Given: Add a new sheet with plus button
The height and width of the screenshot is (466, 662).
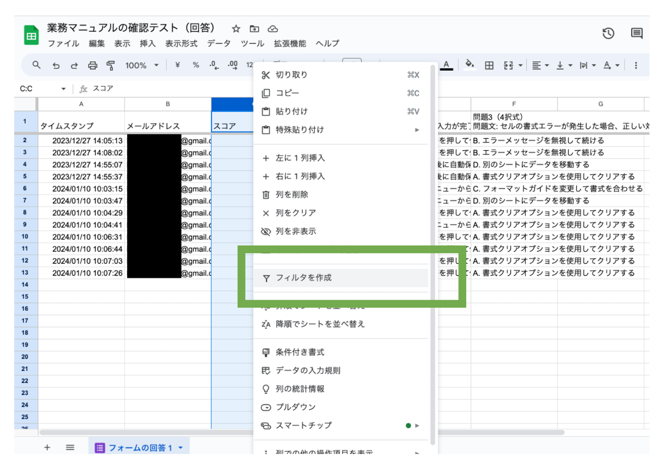Looking at the screenshot, I should pos(47,447).
